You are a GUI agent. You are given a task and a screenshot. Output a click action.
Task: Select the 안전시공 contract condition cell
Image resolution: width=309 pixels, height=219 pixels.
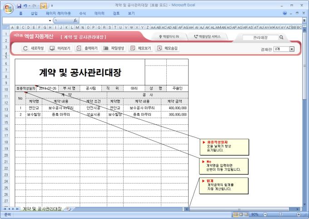(94, 108)
